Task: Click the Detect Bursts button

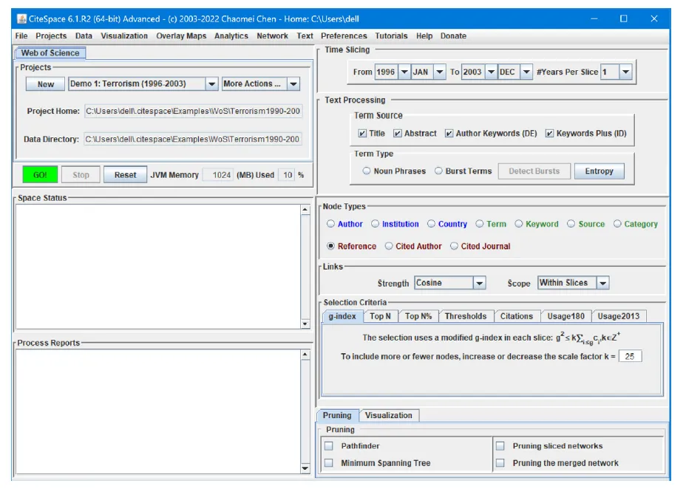Action: coord(534,171)
